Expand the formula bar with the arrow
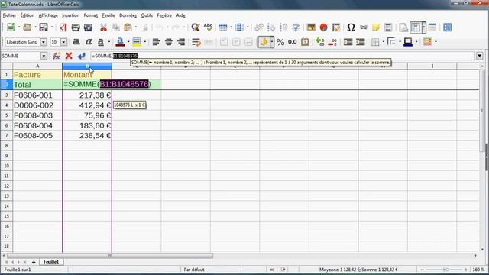 pos(479,56)
